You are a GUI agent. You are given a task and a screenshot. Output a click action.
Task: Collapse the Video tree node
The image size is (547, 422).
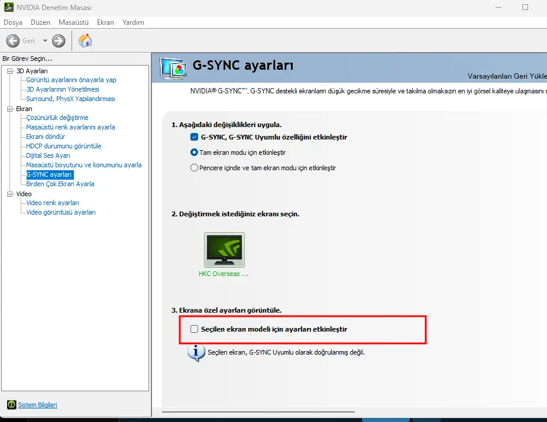click(10, 194)
